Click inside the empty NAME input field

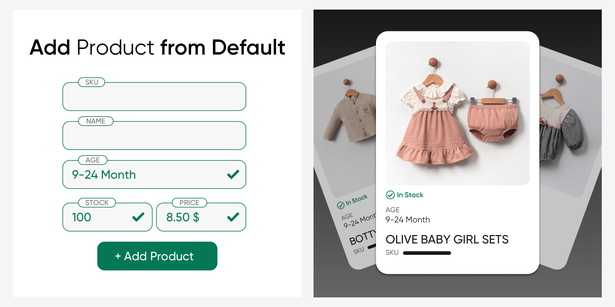tap(154, 136)
